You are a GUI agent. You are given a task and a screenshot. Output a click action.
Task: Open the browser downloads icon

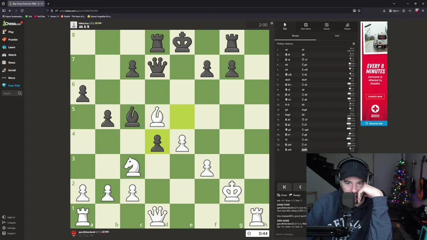384,11
